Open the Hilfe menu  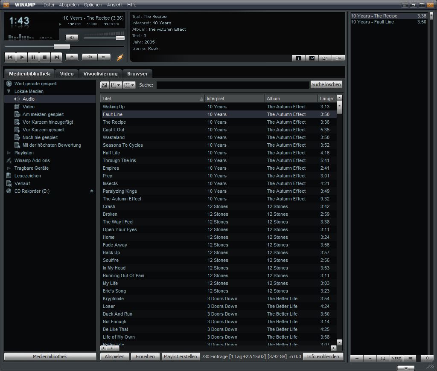click(x=131, y=5)
